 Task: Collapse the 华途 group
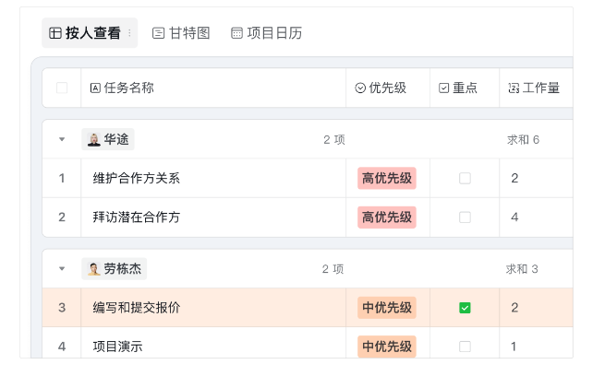[x=62, y=139]
